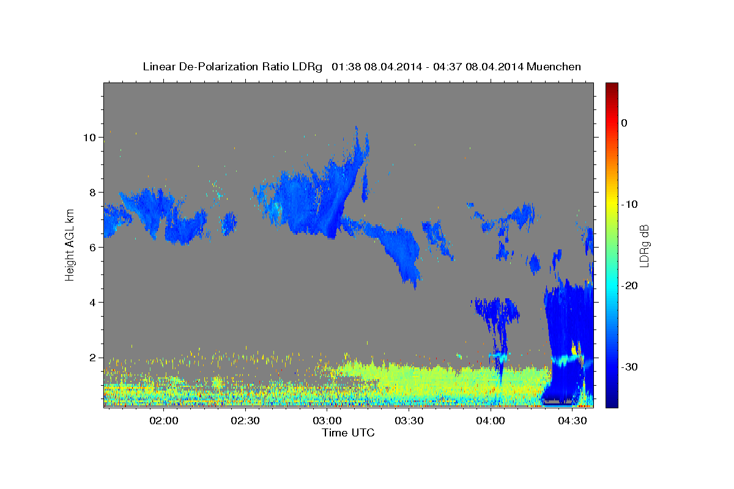
Task: Click the 02:30 time tick label
Action: point(245,421)
